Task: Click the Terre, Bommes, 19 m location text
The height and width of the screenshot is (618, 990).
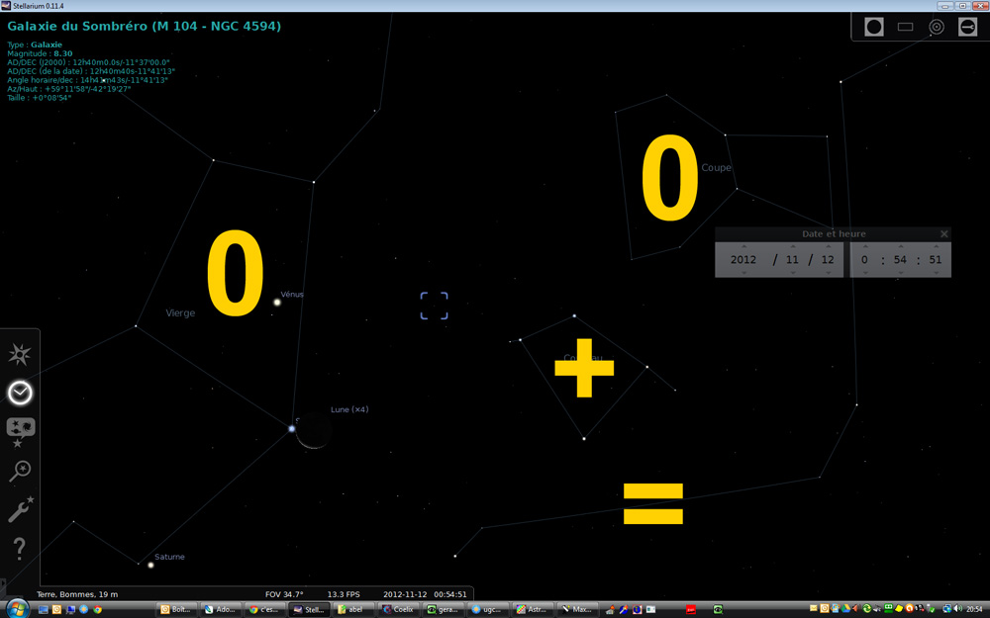Action: [x=77, y=594]
